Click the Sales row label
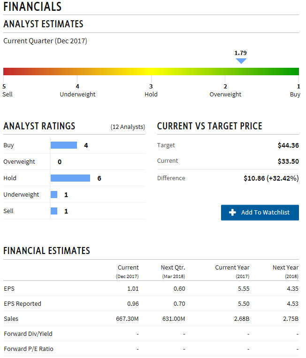Viewport: 306px width, 358px height. point(11,319)
